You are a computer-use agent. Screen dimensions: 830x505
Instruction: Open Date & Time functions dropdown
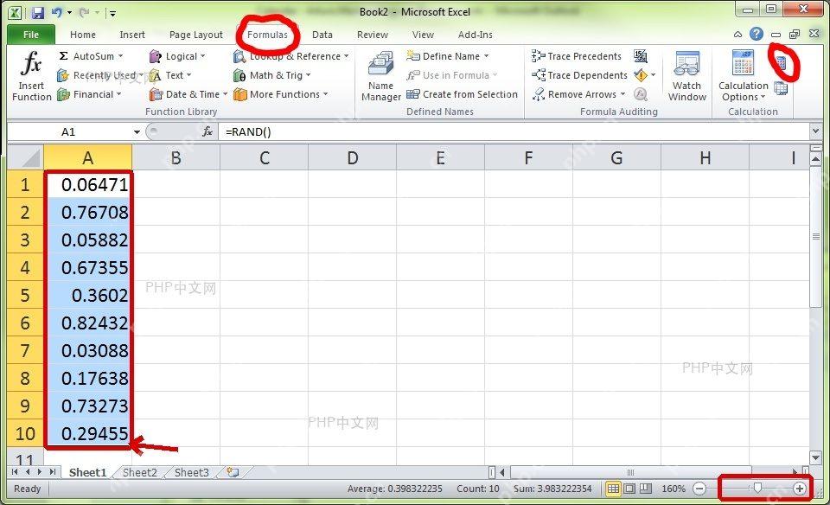(188, 94)
